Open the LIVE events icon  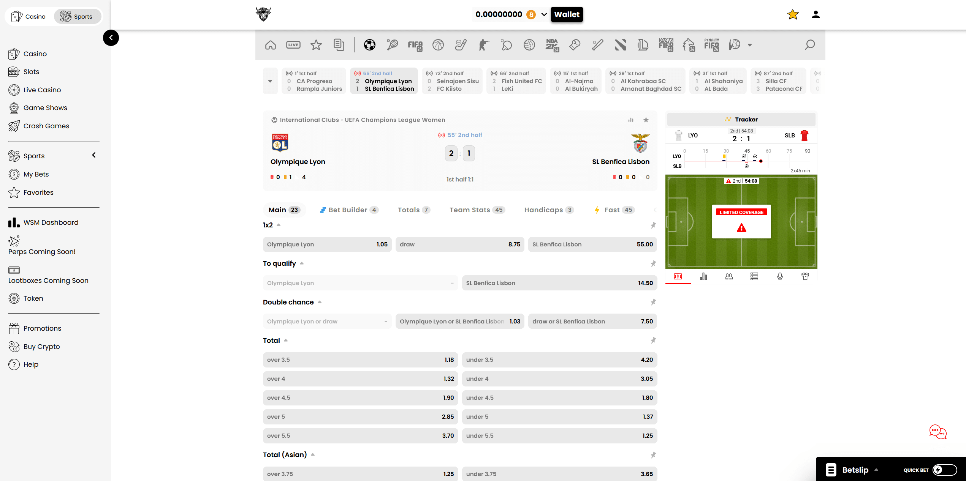point(293,45)
